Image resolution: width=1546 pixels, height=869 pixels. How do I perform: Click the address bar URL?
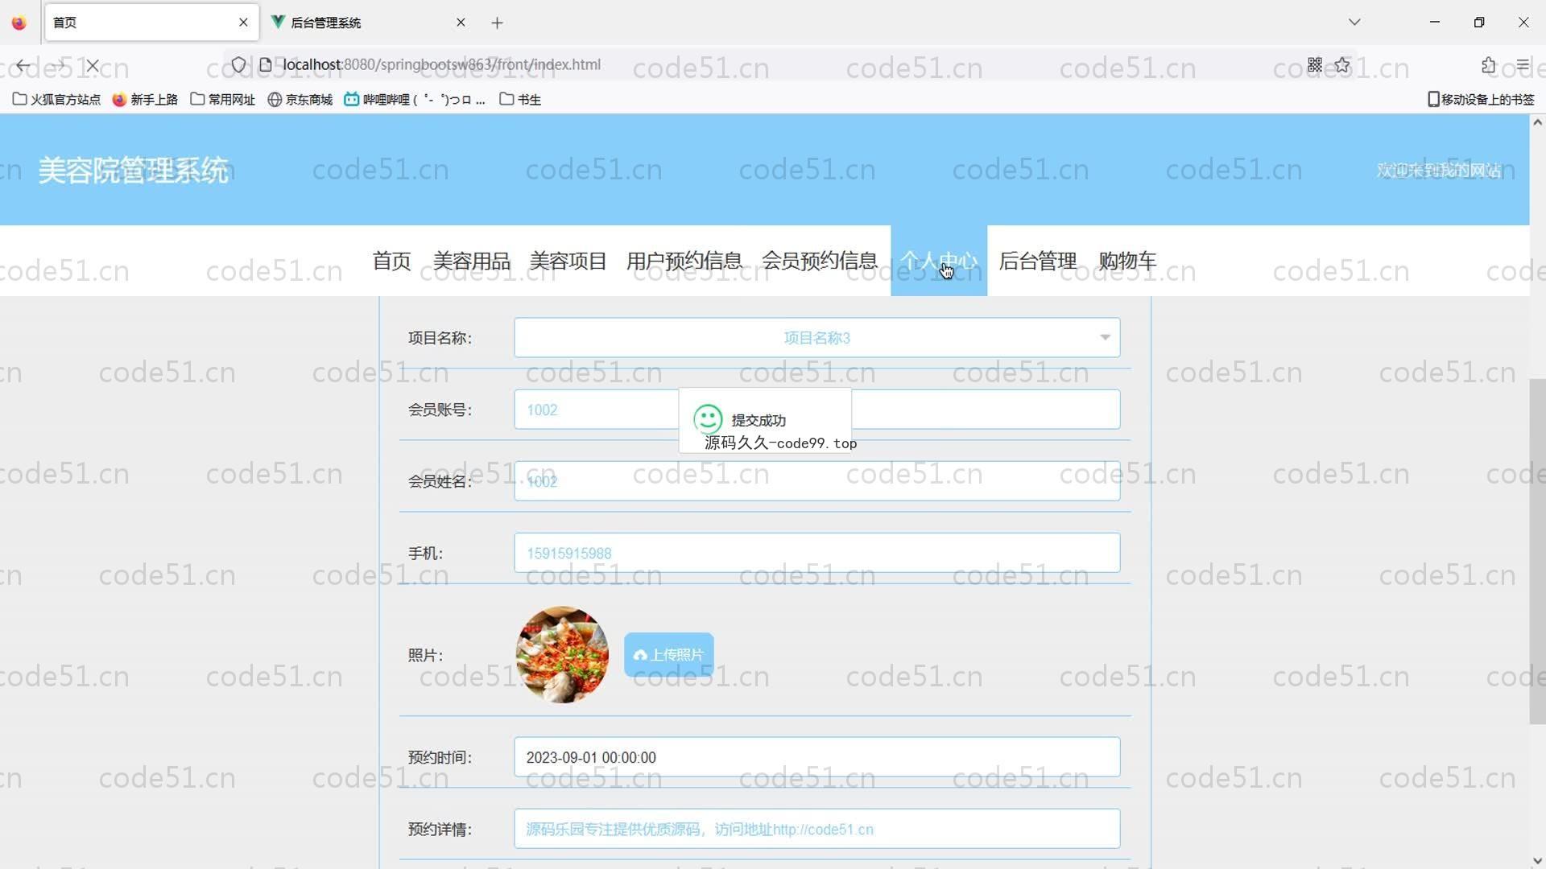tap(441, 64)
